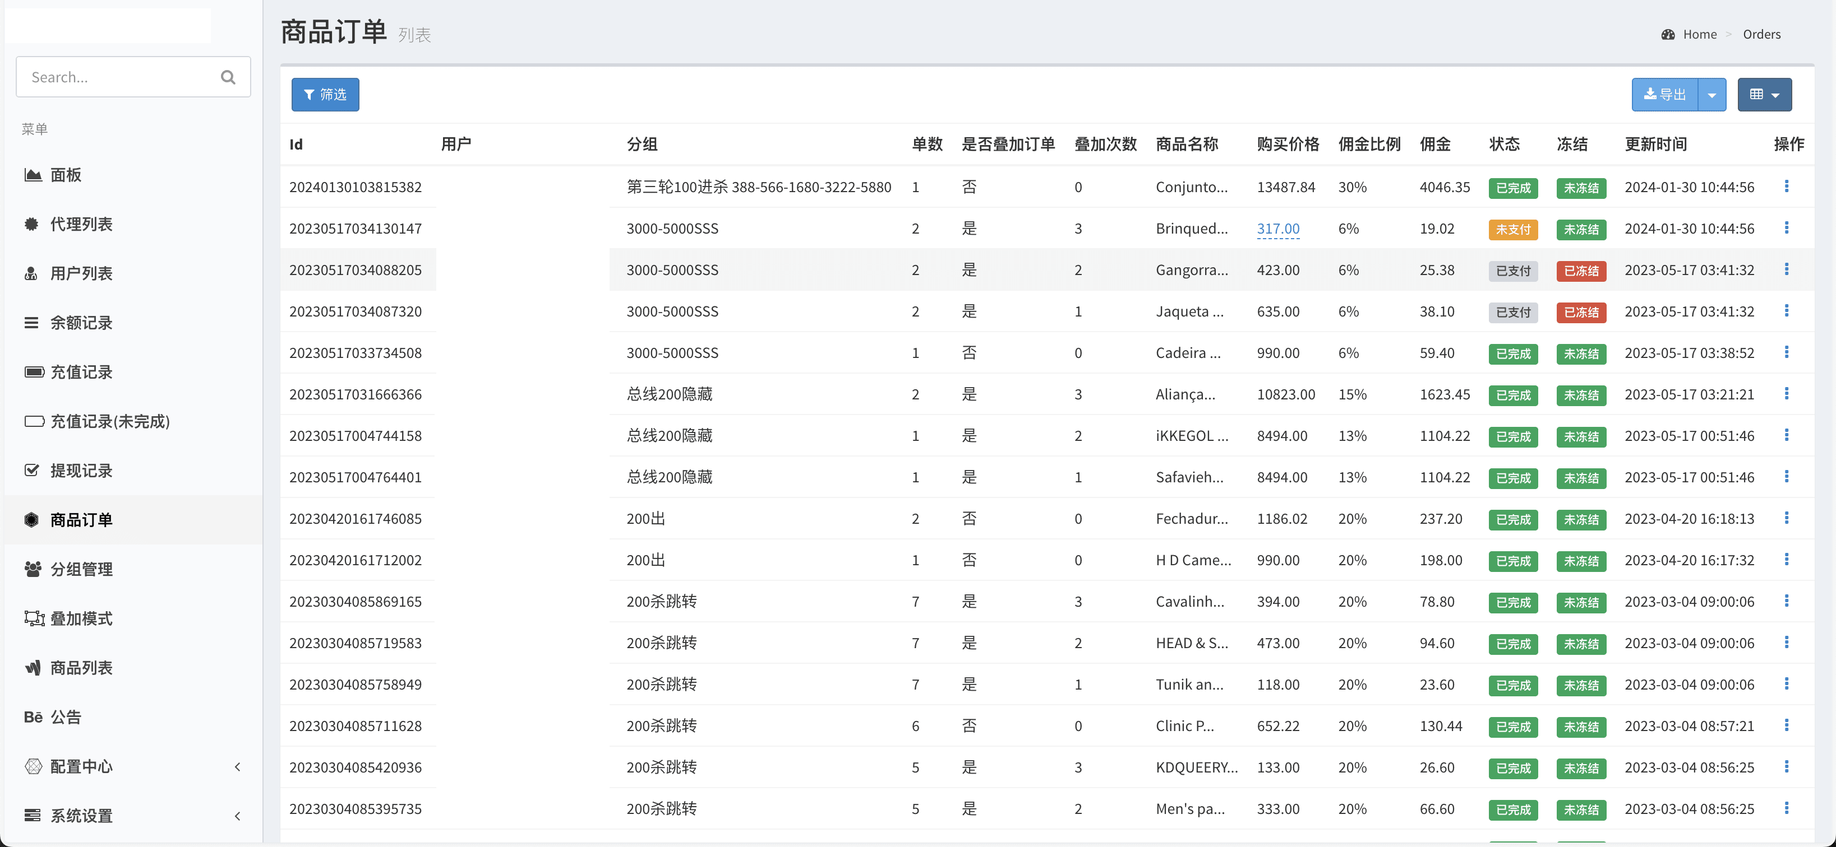Click the 筛选 filter button

click(325, 95)
